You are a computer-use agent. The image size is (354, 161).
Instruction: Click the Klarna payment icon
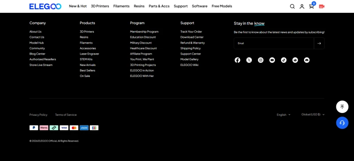pos(44,128)
